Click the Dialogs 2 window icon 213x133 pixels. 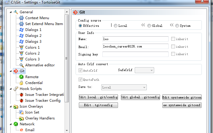click(x=21, y=36)
